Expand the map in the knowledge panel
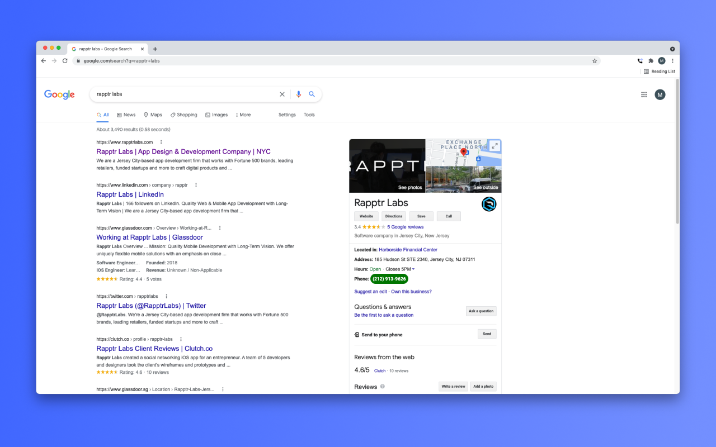Viewport: 716px width, 447px height. [x=494, y=146]
